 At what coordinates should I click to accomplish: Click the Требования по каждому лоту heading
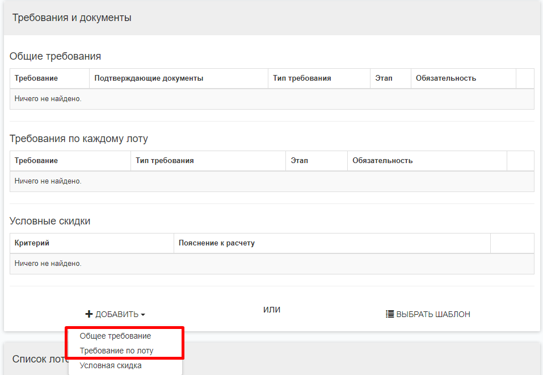point(79,139)
